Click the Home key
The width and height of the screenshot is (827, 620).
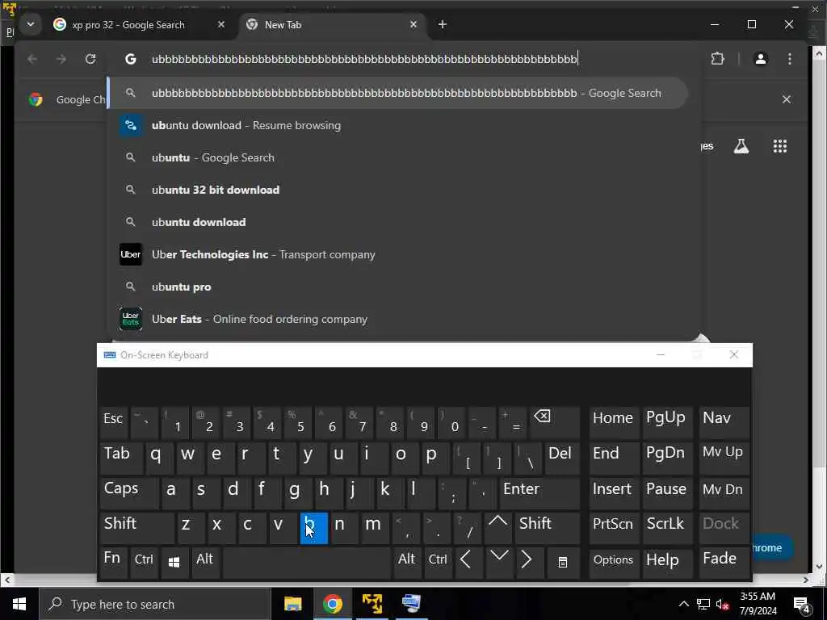point(614,422)
